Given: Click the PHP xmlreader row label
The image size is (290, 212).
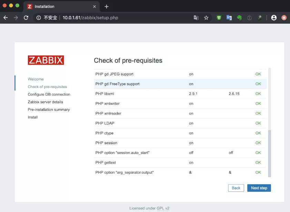Looking at the screenshot, I should click(x=108, y=113).
